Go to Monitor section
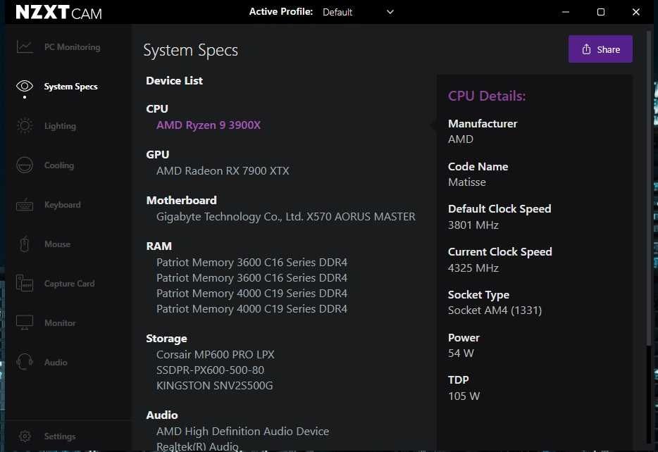Image resolution: width=658 pixels, height=452 pixels. point(60,323)
